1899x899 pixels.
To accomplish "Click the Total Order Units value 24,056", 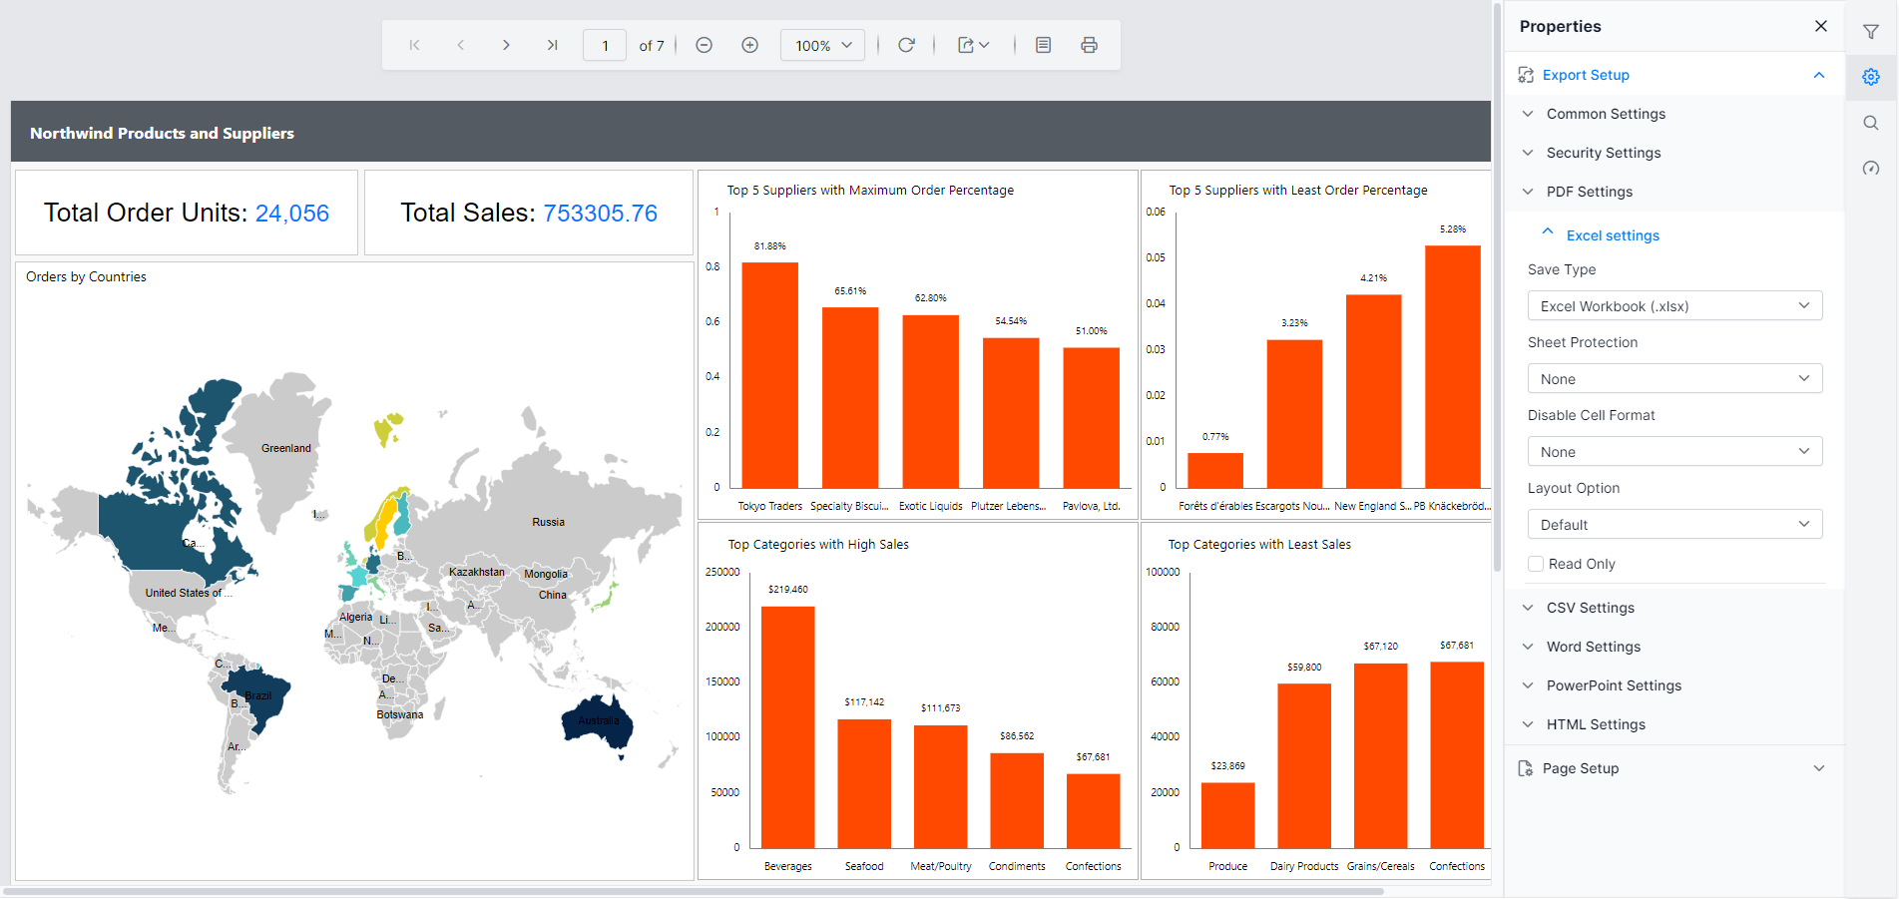I will point(292,213).
